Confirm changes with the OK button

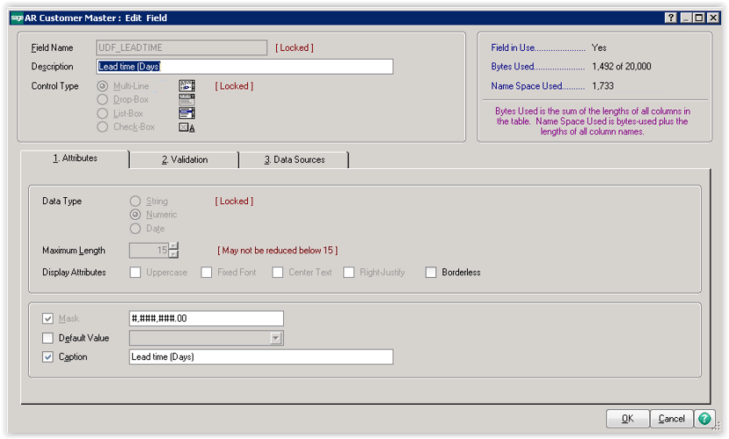628,419
